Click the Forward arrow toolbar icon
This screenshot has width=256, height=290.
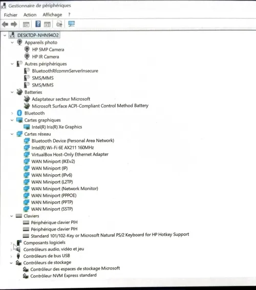pos(14,24)
